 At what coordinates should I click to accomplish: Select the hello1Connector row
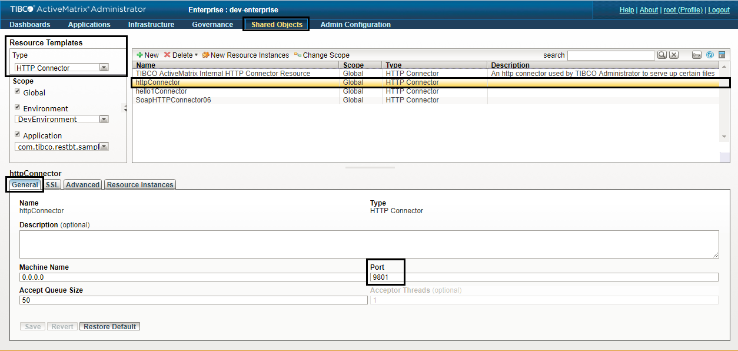click(425, 91)
